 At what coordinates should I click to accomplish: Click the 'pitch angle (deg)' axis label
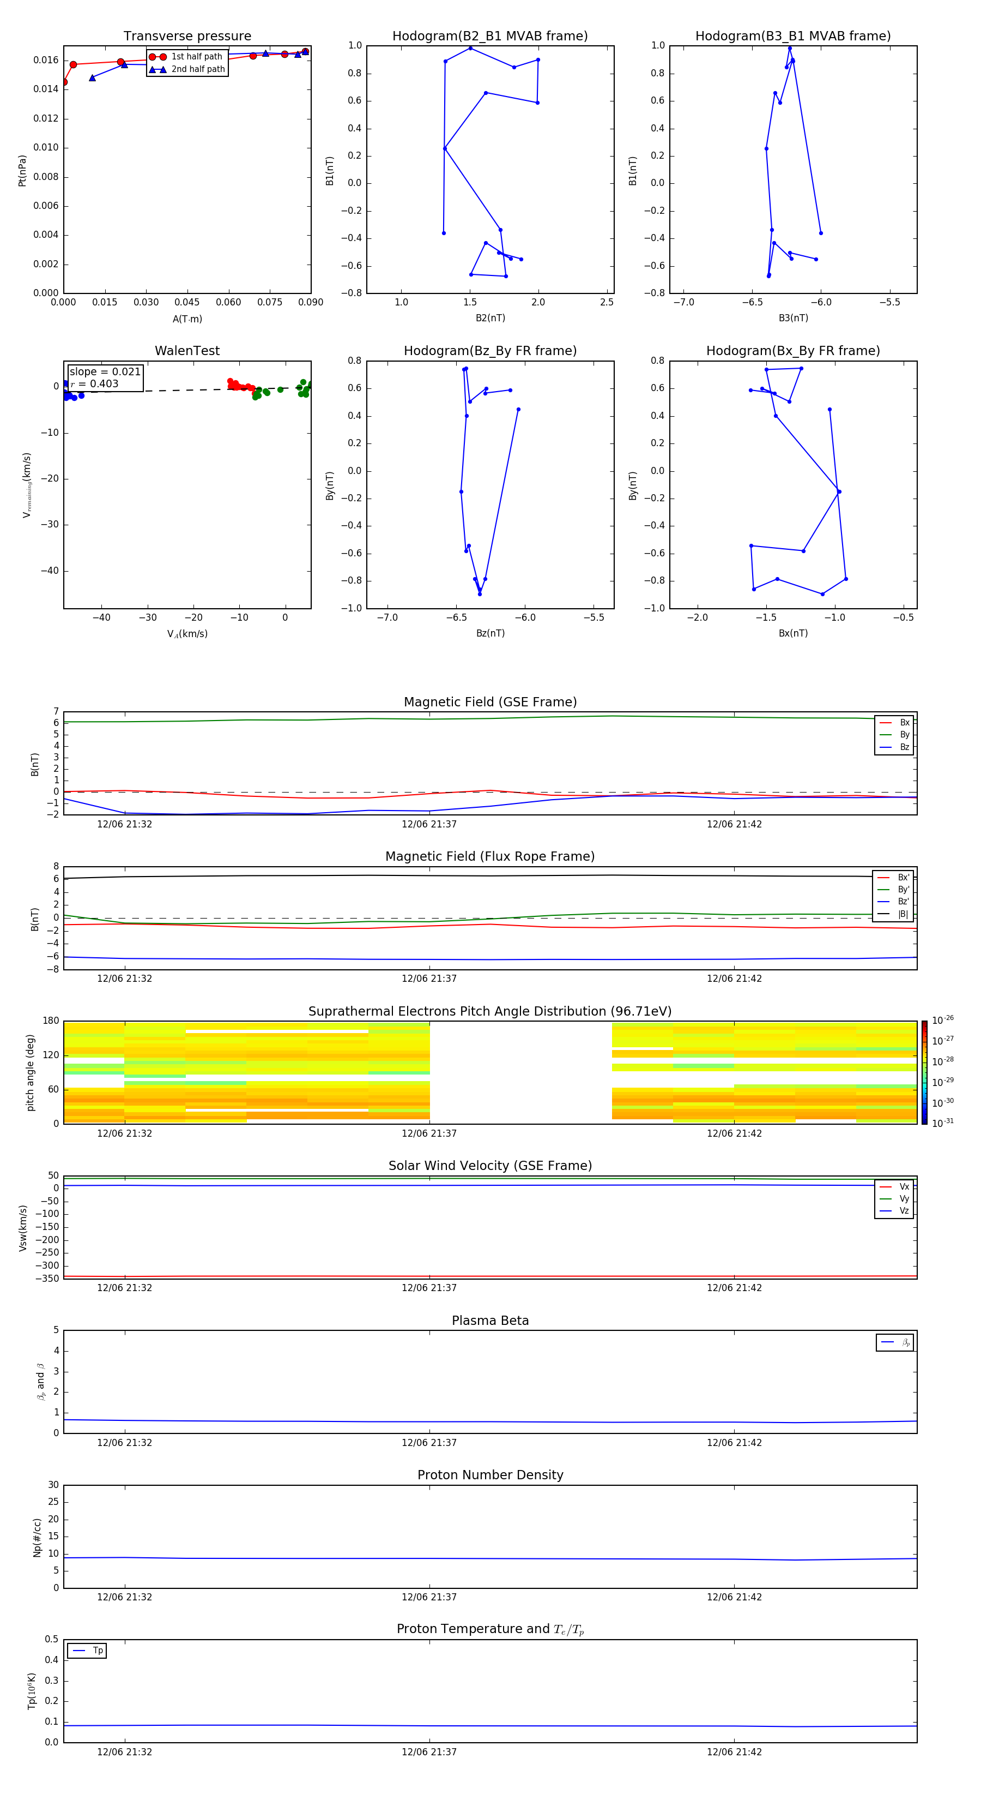pyautogui.click(x=30, y=1072)
